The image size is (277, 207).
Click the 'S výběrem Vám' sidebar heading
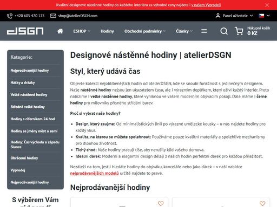pyautogui.click(x=35, y=200)
